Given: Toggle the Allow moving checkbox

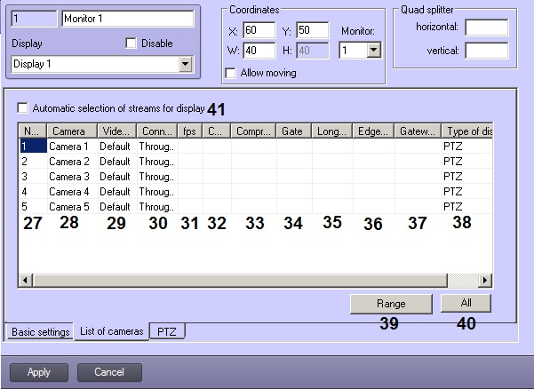Looking at the screenshot, I should 231,73.
